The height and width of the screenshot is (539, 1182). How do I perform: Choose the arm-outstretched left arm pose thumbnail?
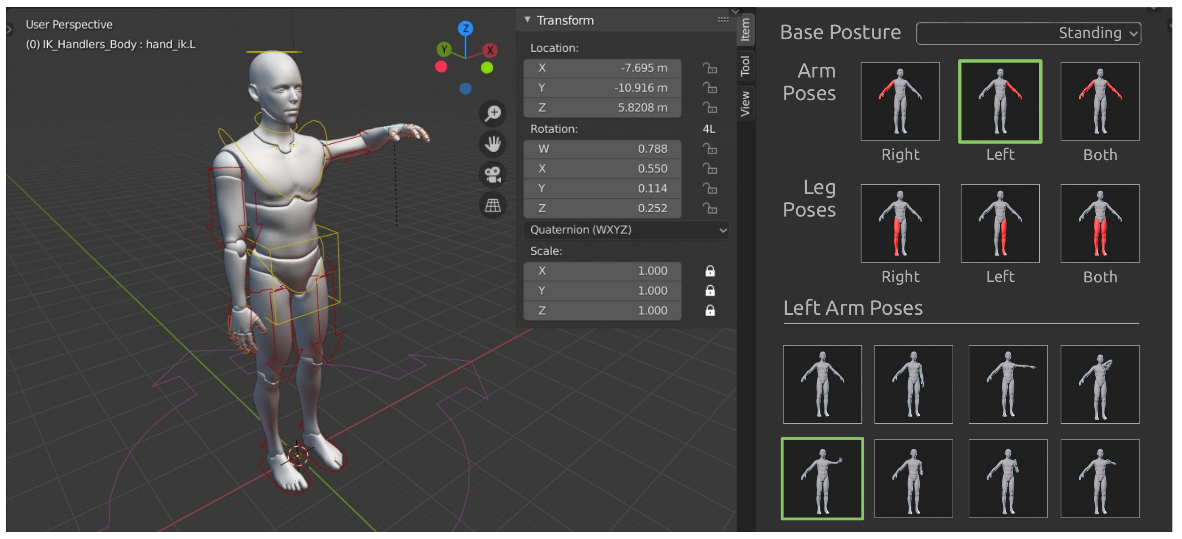1008,384
